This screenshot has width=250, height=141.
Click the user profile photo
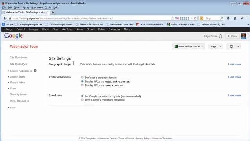click(243, 36)
